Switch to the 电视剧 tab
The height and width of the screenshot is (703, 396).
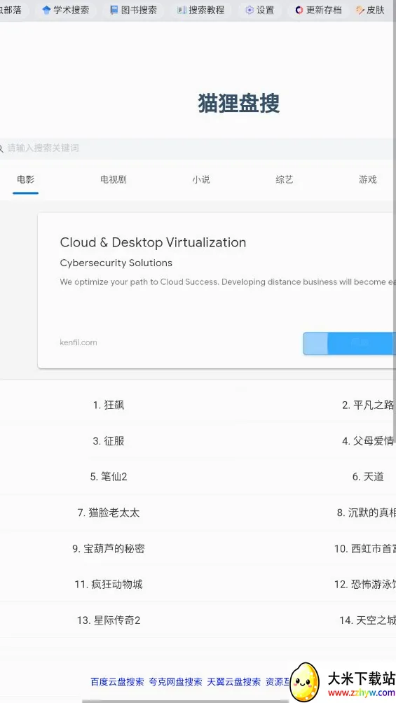point(113,180)
